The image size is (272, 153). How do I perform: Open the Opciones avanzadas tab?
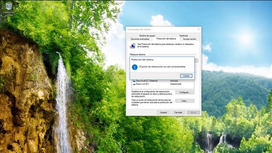[140, 39]
